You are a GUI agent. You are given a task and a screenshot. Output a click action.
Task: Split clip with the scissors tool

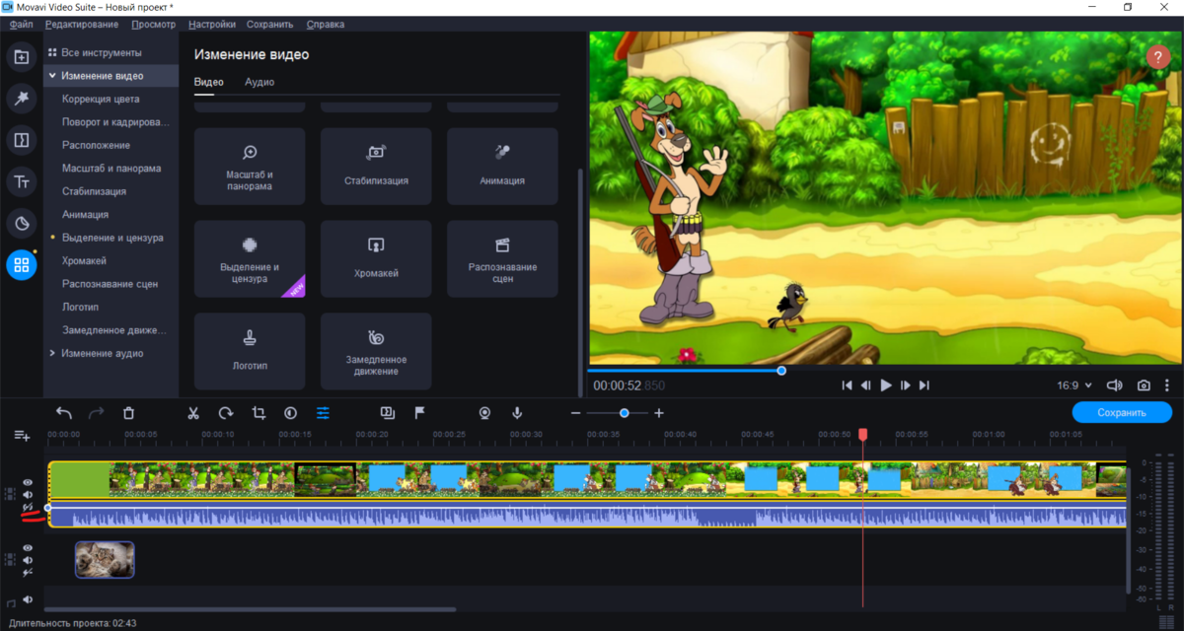[x=193, y=413]
